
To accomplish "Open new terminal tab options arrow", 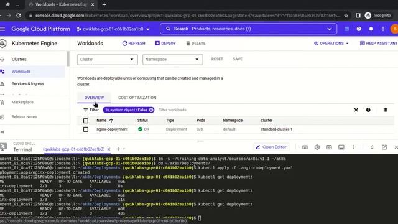I will point(124,149).
